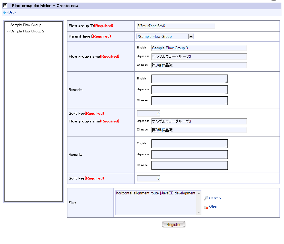Image resolution: width=284 pixels, height=244 pixels.
Task: Select Sample Flow Group in the tree
Action: point(26,25)
